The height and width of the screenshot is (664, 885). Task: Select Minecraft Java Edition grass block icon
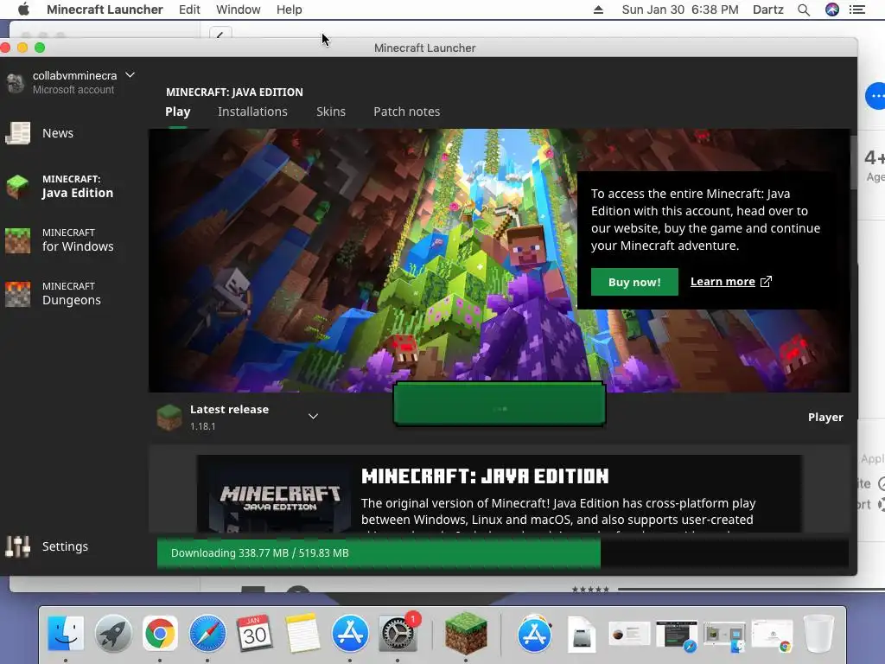click(x=17, y=187)
